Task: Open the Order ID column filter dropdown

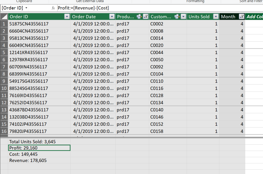Action: click(x=67, y=17)
